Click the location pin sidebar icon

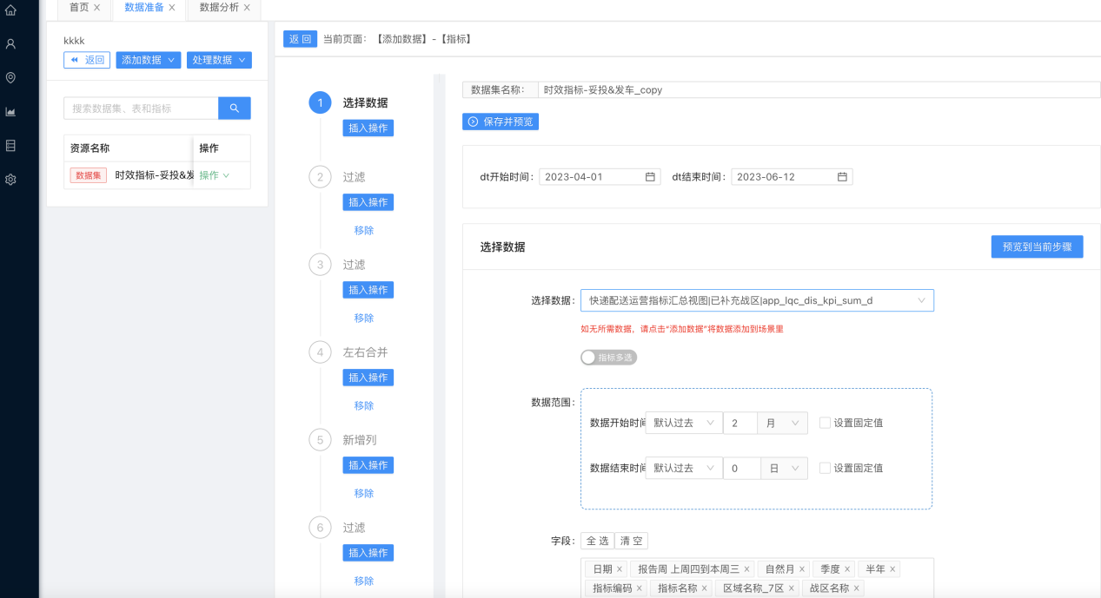tap(10, 77)
